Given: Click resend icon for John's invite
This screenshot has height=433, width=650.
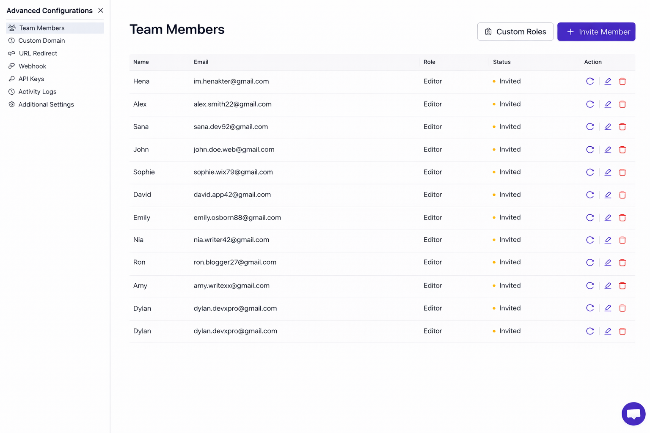Looking at the screenshot, I should tap(590, 150).
